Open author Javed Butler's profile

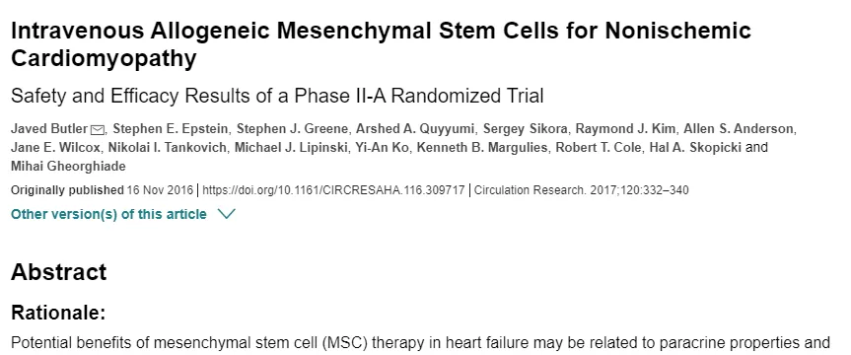click(49, 129)
